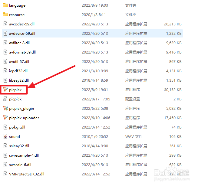Viewport: 201px width, 186px height.
Task: Click the swscale-6.dll file name
Action: [20, 165]
